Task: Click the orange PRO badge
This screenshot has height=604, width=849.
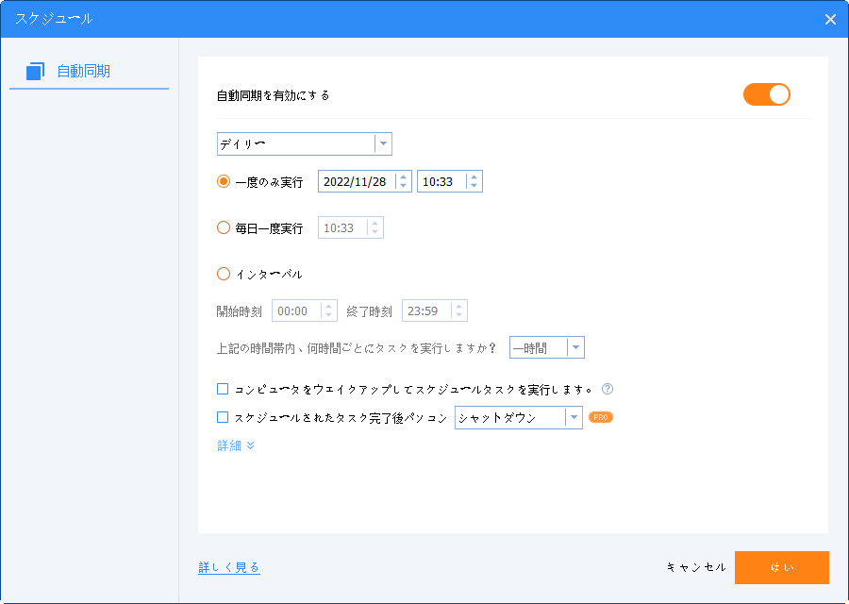Action: tap(601, 417)
